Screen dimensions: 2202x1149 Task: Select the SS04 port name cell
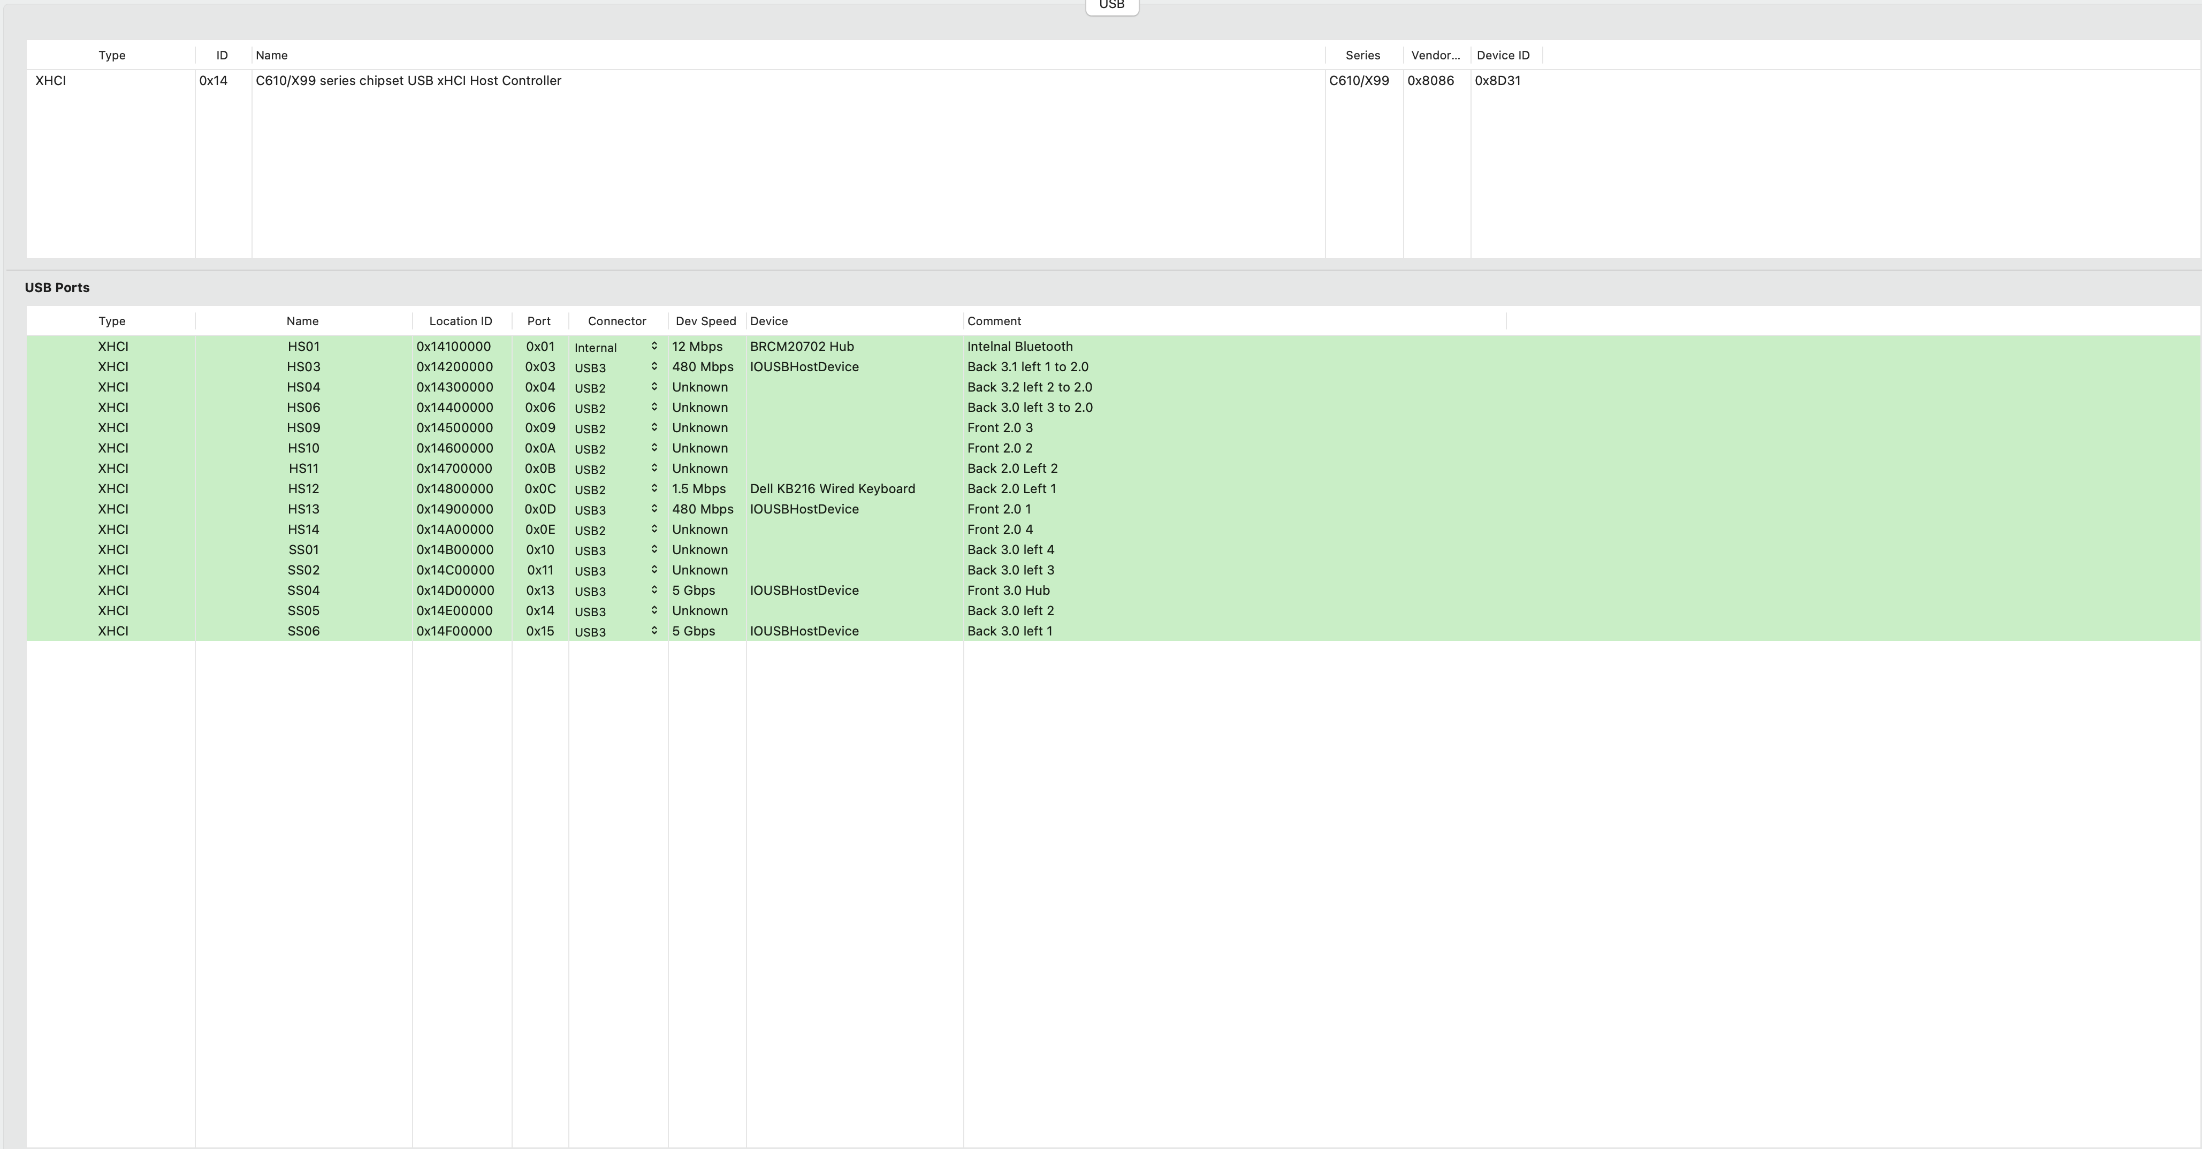coord(303,591)
